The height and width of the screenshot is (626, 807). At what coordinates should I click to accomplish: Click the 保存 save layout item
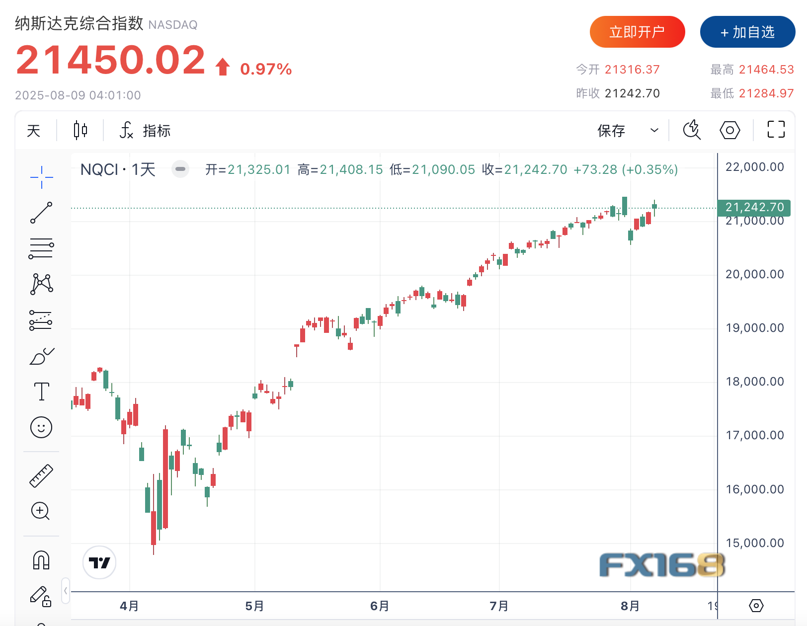[x=611, y=131]
